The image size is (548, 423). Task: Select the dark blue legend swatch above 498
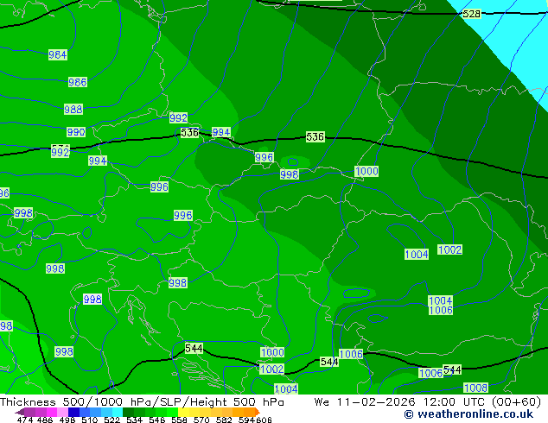(73, 412)
